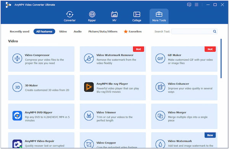Click the MV picture icon

[x=114, y=15]
